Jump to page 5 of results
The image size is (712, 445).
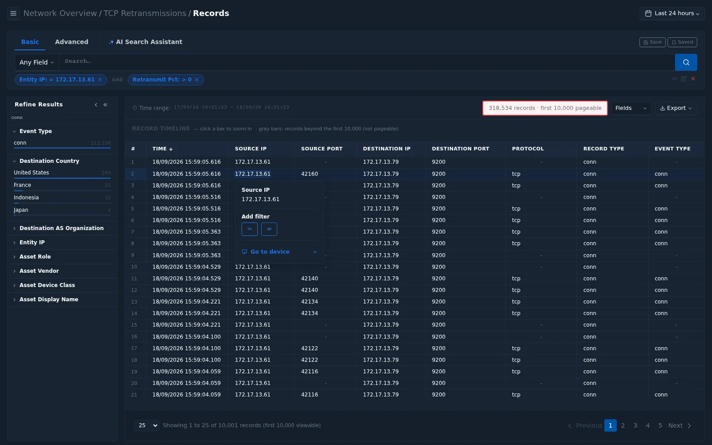[x=660, y=425]
